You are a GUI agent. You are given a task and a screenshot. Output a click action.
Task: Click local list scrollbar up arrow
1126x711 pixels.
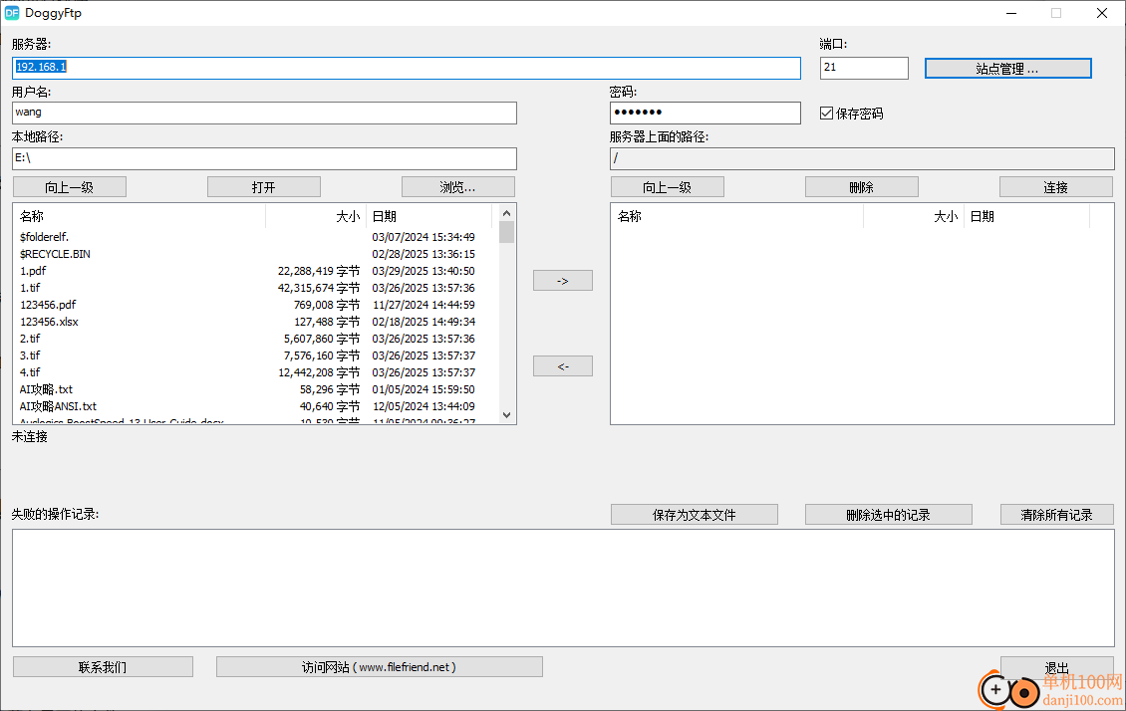[x=507, y=213]
